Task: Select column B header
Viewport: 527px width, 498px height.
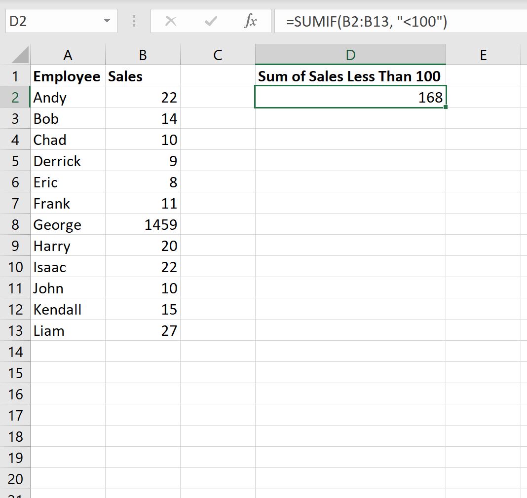Action: (x=143, y=55)
